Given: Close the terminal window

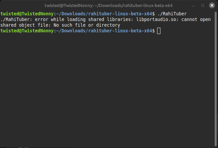Looking at the screenshot, I should [212, 5].
